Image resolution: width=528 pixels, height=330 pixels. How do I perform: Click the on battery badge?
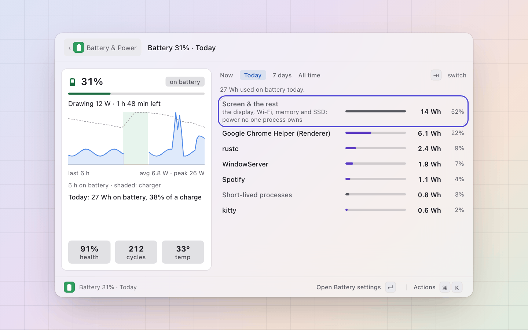coord(185,82)
